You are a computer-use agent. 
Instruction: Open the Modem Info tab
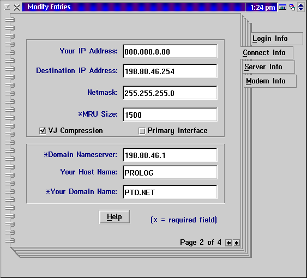point(270,81)
